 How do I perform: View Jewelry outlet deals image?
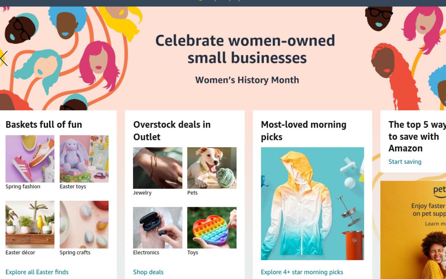(157, 168)
